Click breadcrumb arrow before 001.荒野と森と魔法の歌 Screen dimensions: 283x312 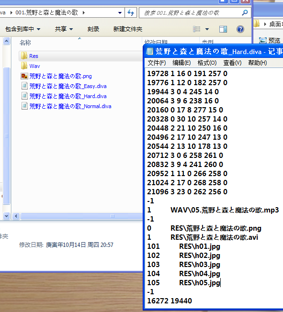tap(11, 13)
